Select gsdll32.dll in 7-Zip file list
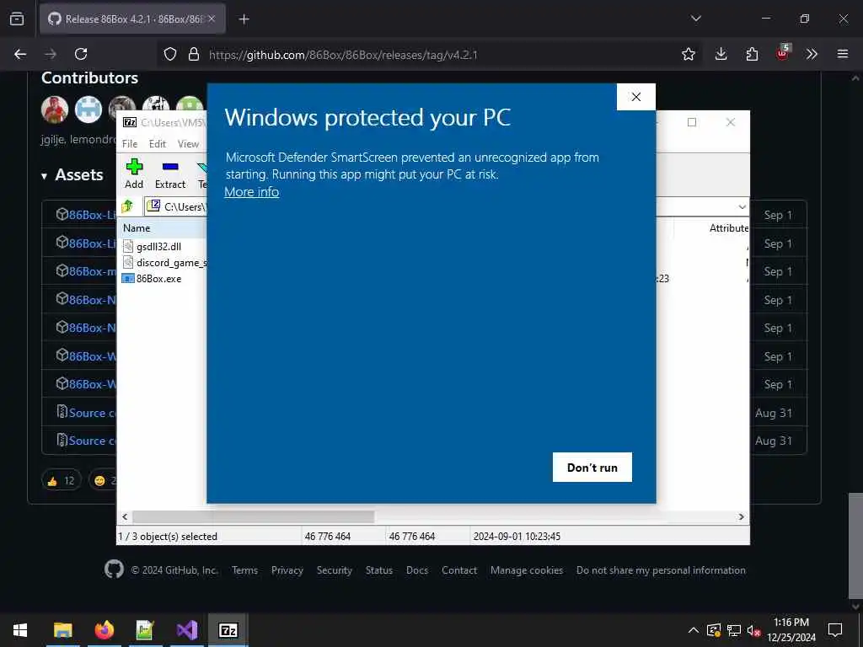This screenshot has height=647, width=863. click(x=158, y=247)
